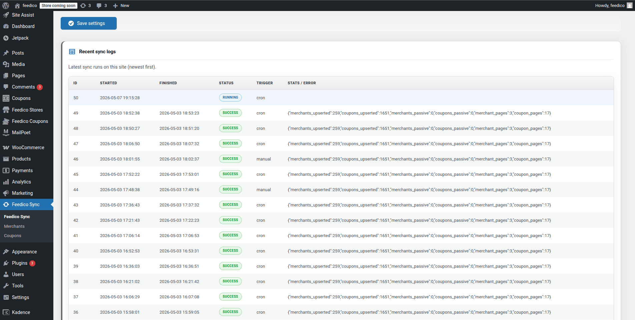Click the stats JSON in row 47
This screenshot has width=635, height=320.
[x=419, y=144]
